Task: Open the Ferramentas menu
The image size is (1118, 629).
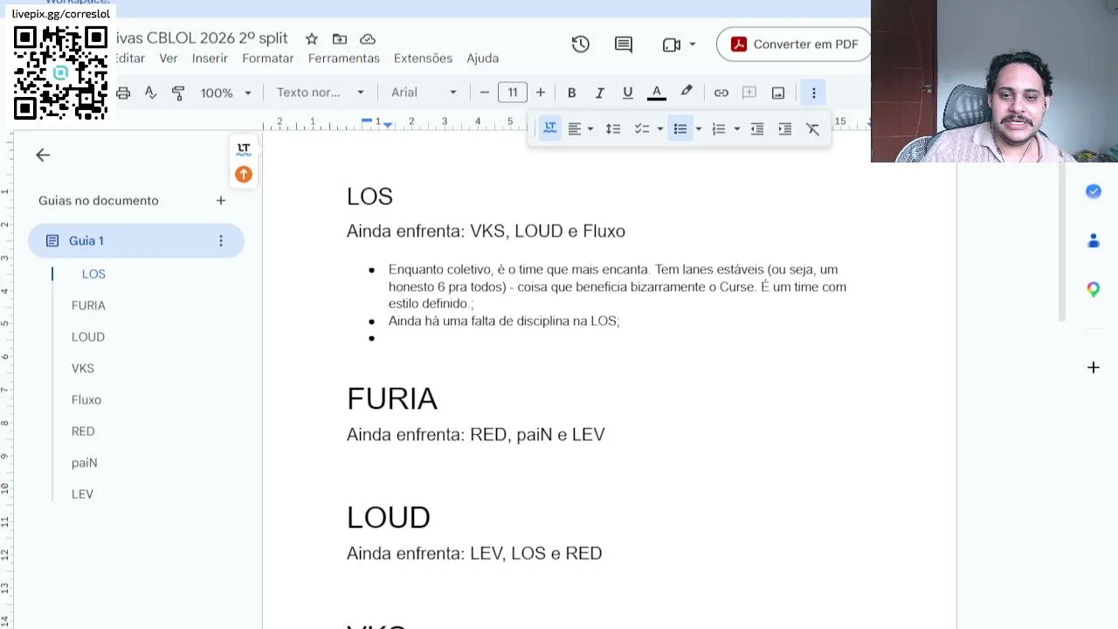Action: pyautogui.click(x=344, y=59)
